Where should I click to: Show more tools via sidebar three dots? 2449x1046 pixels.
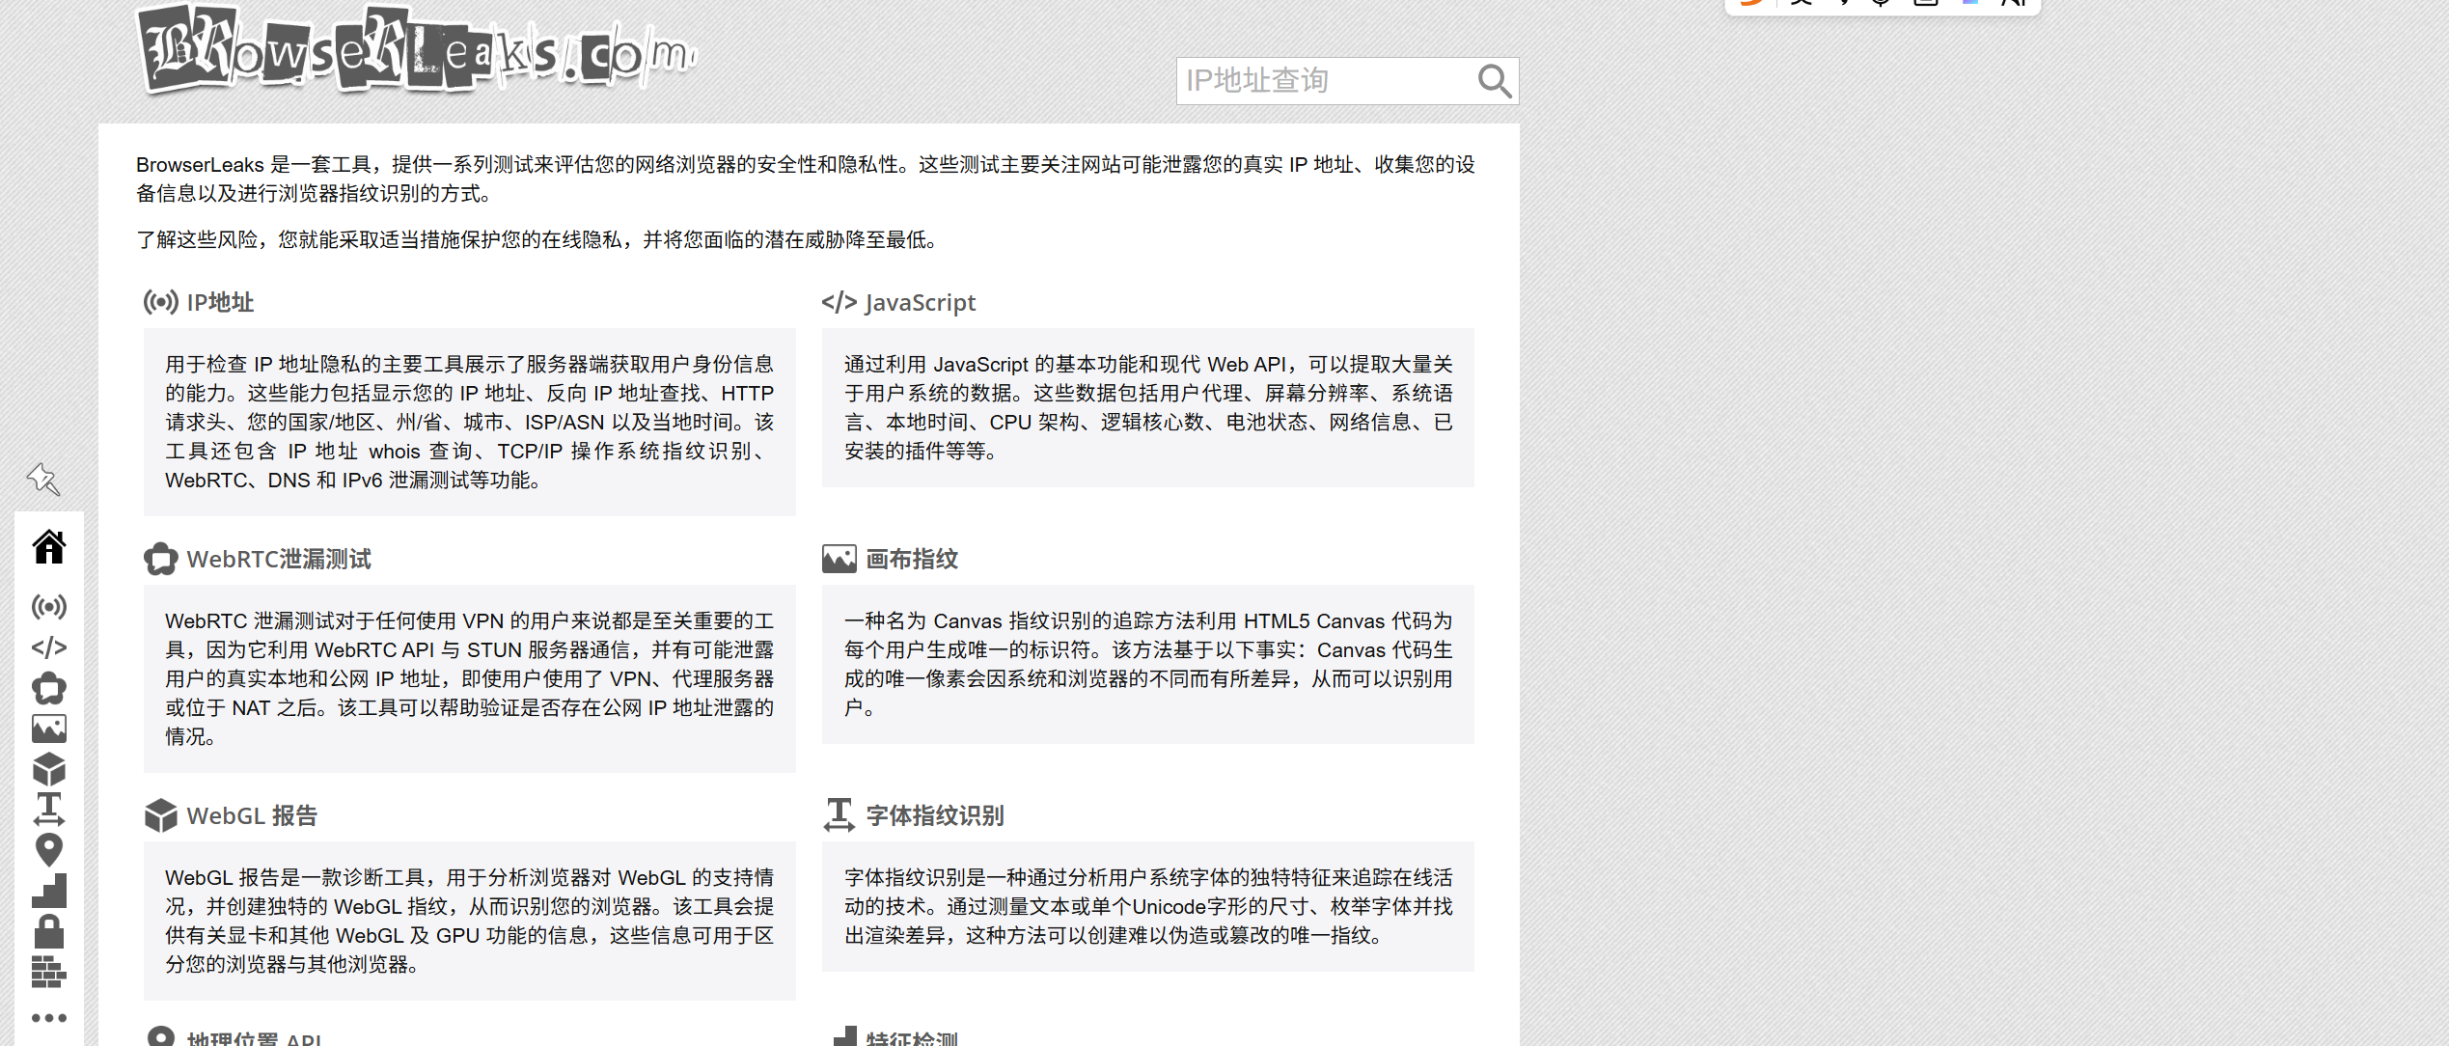(x=49, y=1017)
